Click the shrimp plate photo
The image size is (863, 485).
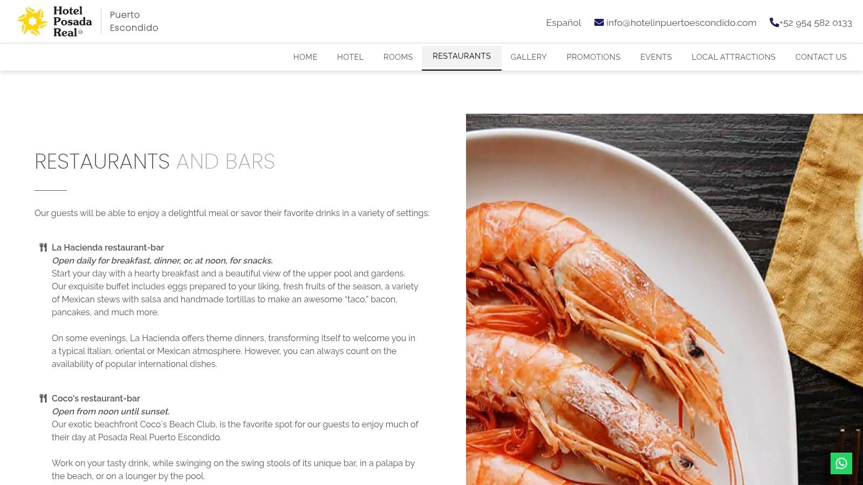pyautogui.click(x=665, y=299)
